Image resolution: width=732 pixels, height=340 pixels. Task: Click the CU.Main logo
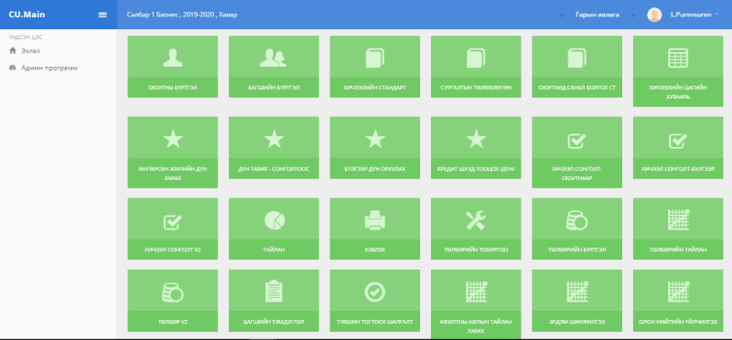pos(27,15)
